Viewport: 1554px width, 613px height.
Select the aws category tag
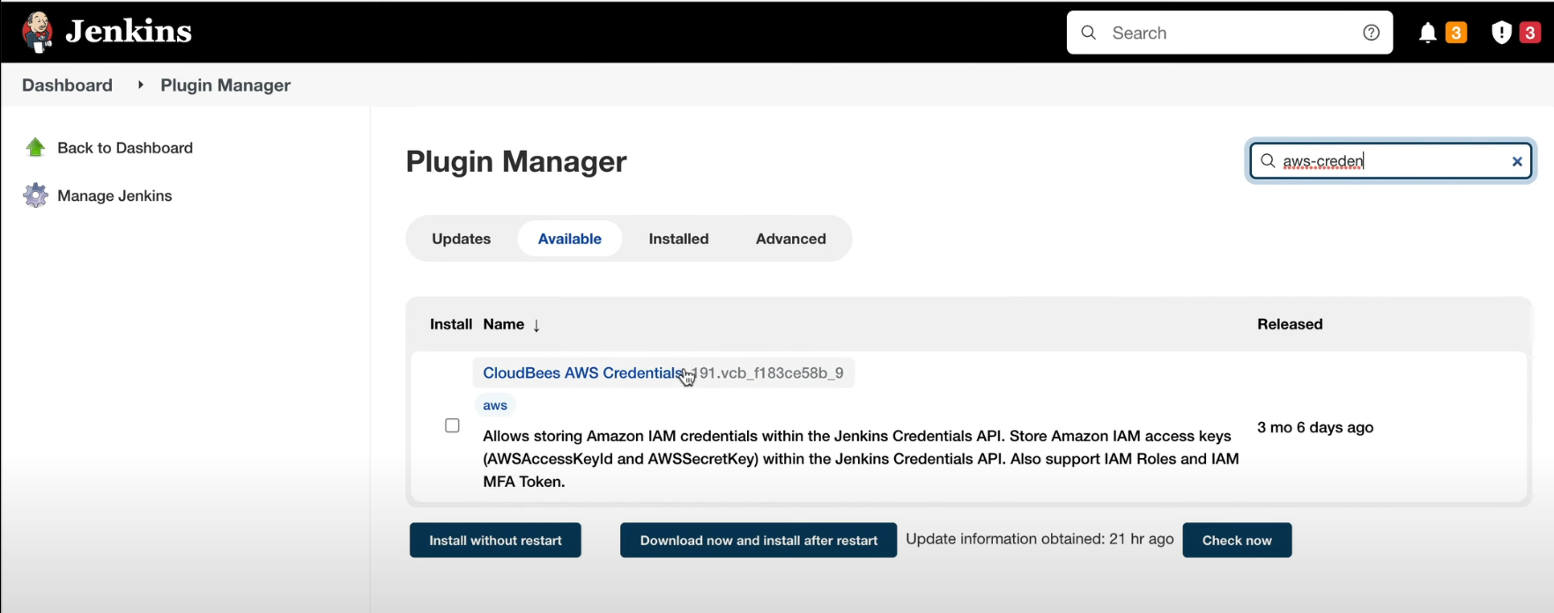495,405
